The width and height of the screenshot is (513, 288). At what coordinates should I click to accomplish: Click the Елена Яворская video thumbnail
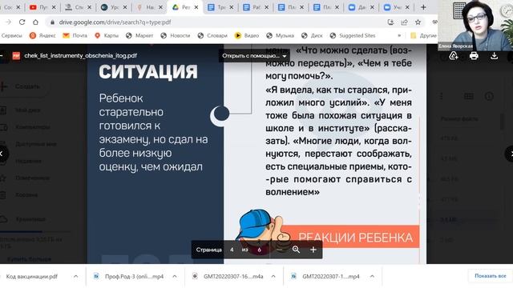(475, 25)
